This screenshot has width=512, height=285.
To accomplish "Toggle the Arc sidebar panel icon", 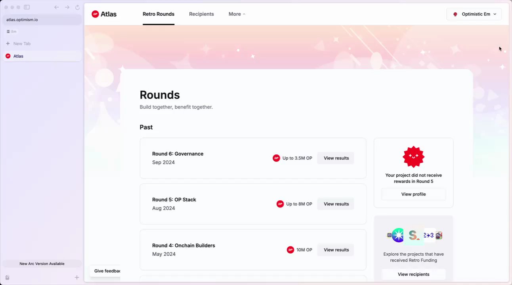I will click(27, 7).
